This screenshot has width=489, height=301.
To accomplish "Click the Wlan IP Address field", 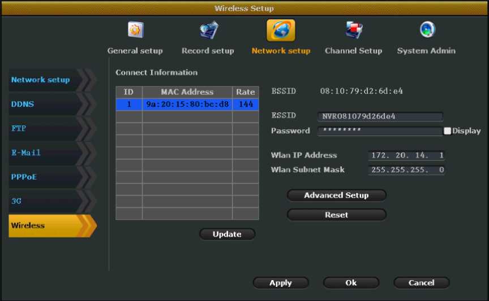I will pos(406,155).
